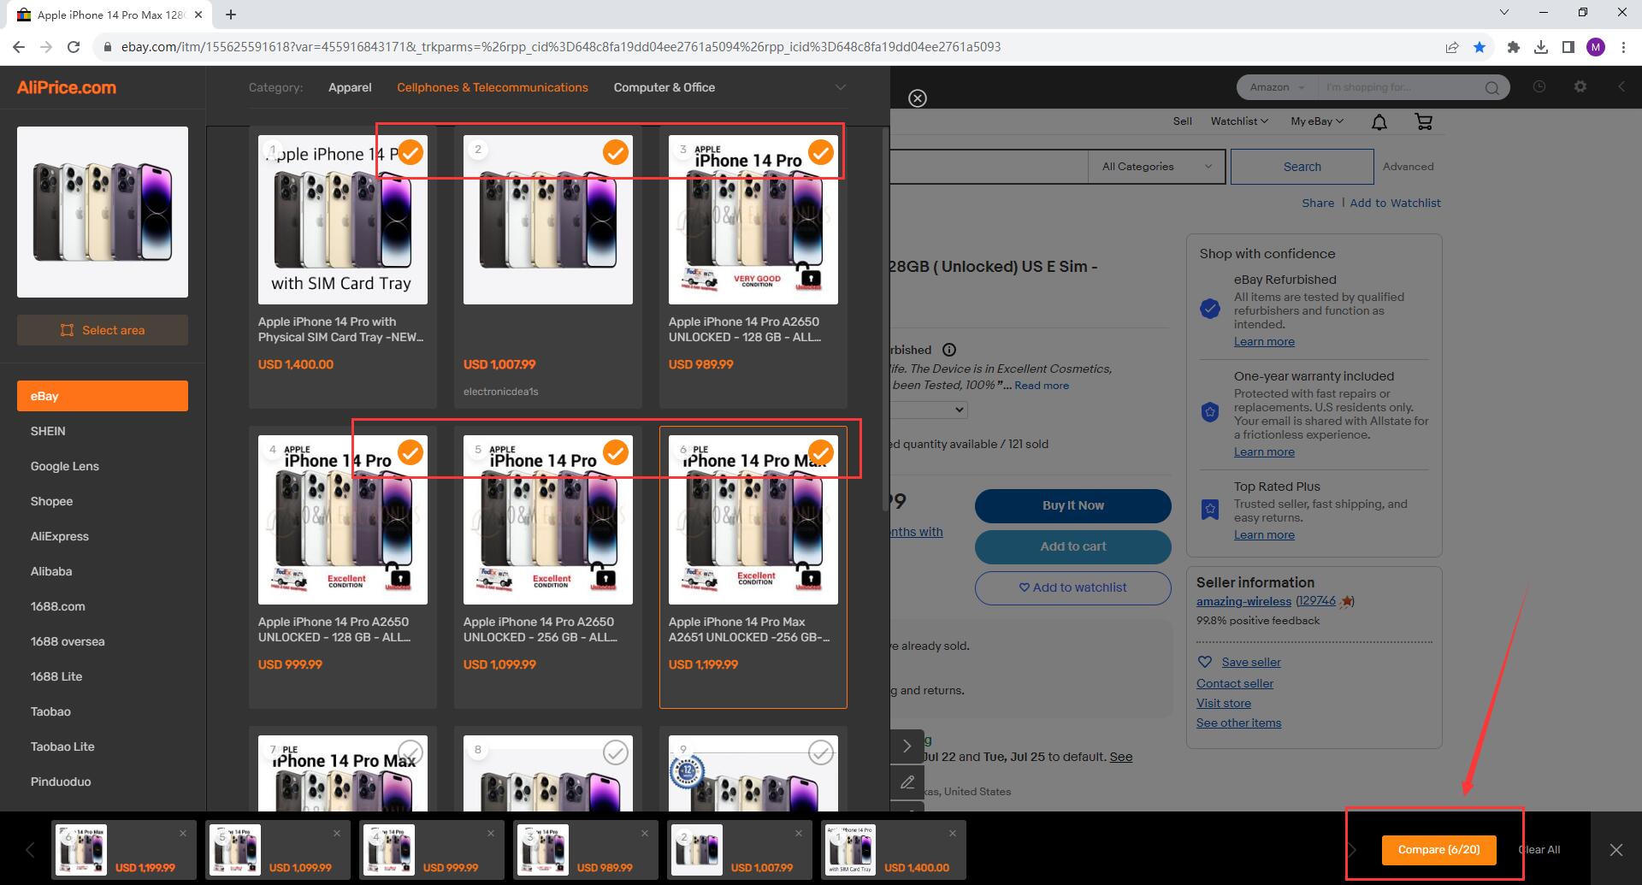Click the Save seller link
1642x885 pixels.
[1251, 662]
